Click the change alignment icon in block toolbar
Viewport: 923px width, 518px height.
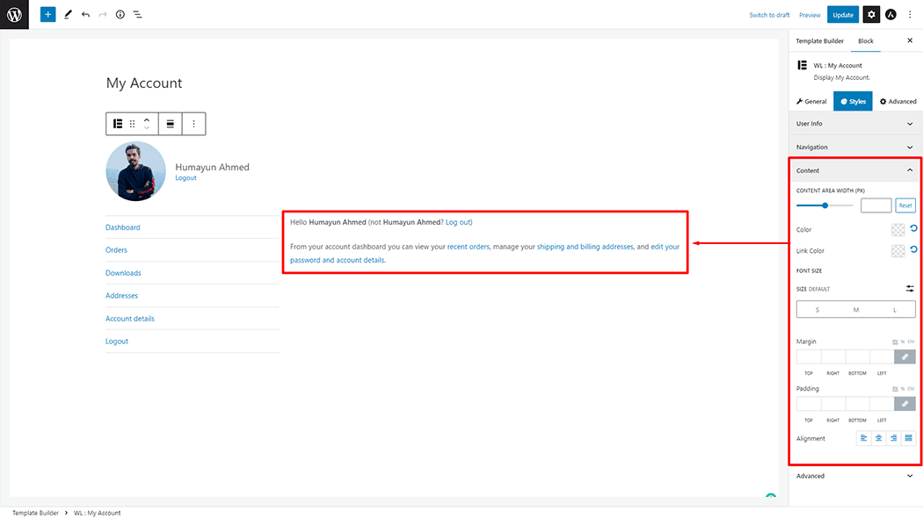click(170, 124)
